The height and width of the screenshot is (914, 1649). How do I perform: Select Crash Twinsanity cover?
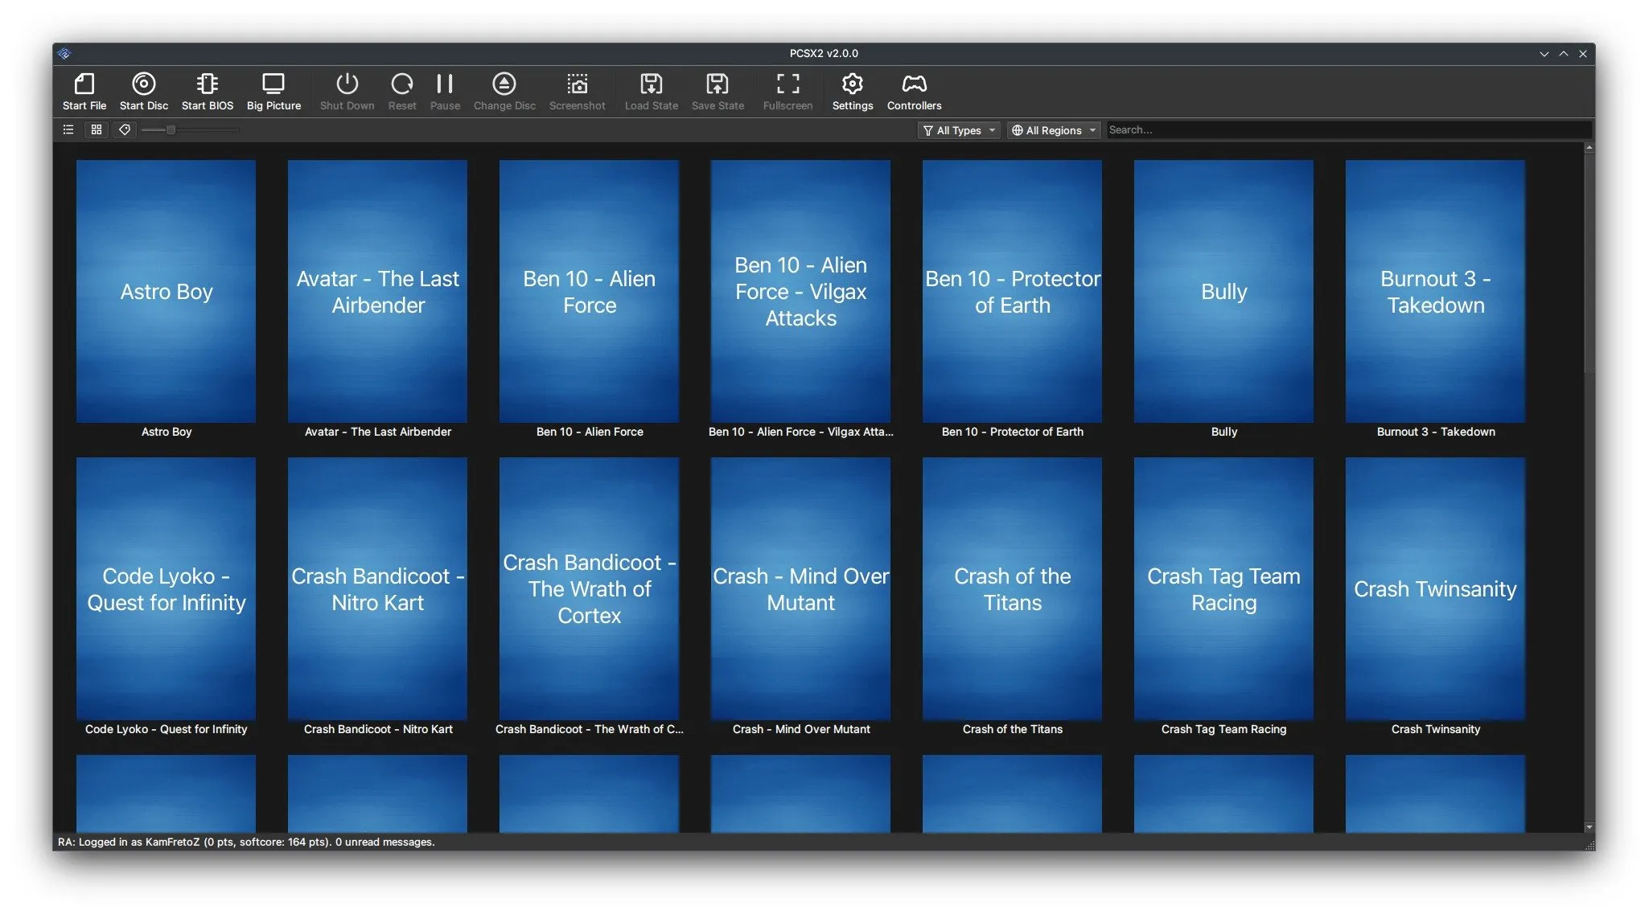click(1435, 588)
